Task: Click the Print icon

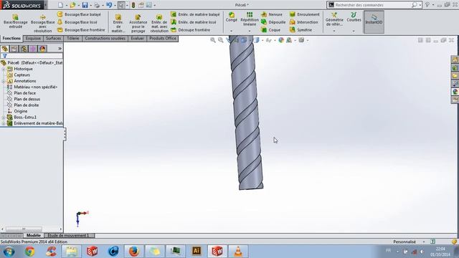Action: click(97, 5)
